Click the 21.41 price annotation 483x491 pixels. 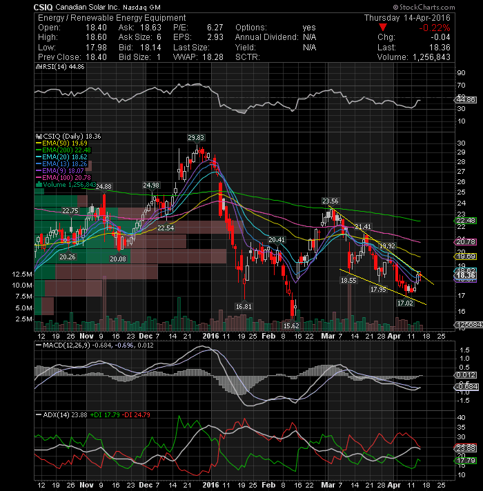coord(363,226)
